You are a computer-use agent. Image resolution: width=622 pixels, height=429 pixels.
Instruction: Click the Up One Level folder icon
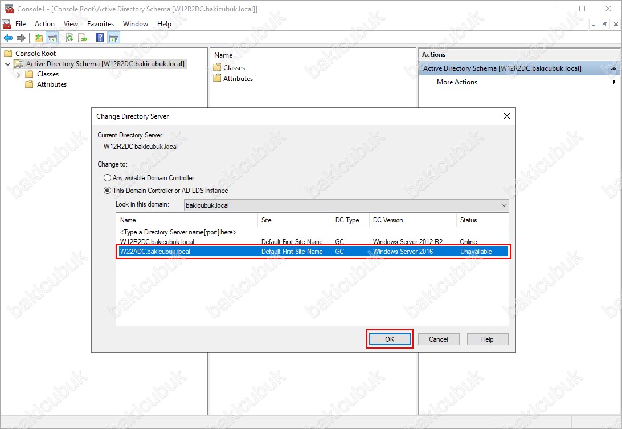pos(39,38)
